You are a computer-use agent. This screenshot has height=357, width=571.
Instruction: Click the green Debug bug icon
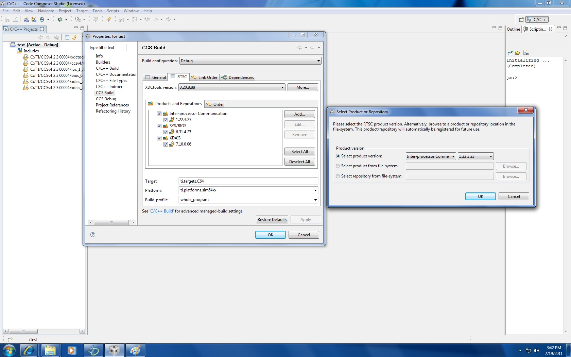(x=60, y=19)
